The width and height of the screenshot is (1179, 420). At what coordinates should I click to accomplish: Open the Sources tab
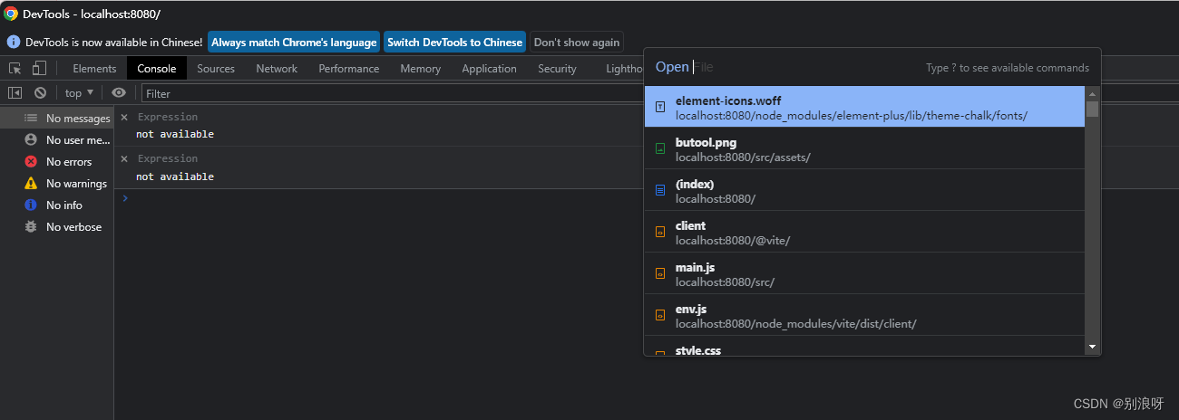tap(216, 69)
